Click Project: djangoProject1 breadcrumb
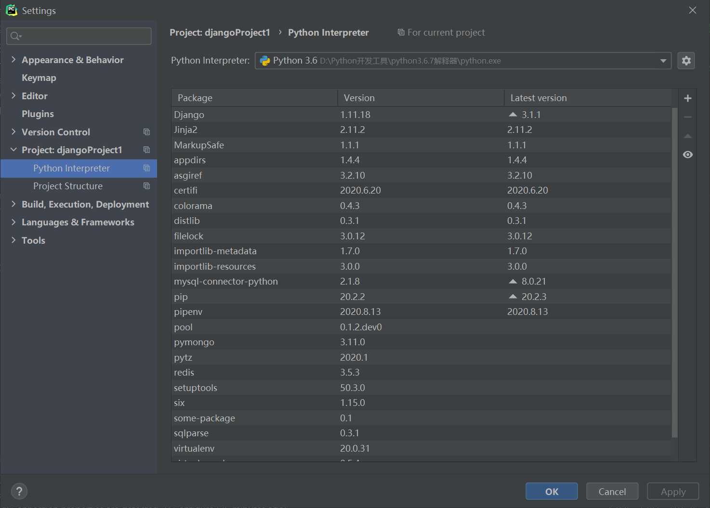The width and height of the screenshot is (710, 508). click(x=220, y=32)
